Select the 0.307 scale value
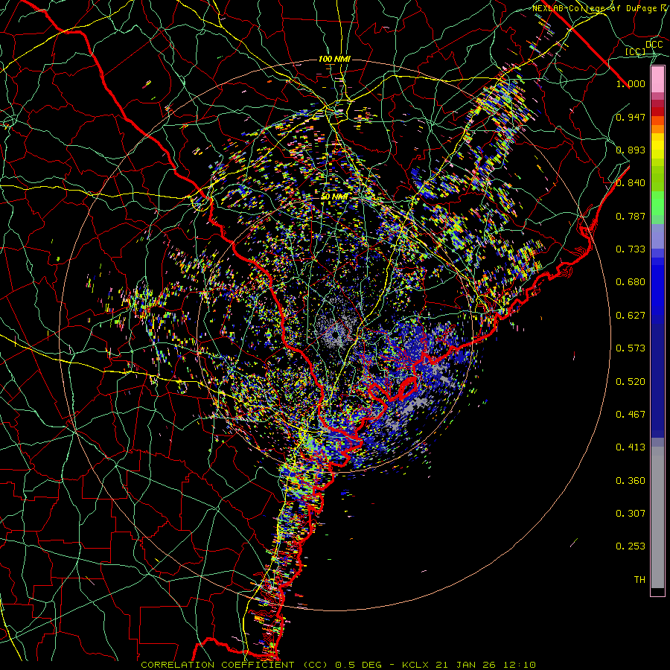This screenshot has width=670, height=670. (x=631, y=514)
